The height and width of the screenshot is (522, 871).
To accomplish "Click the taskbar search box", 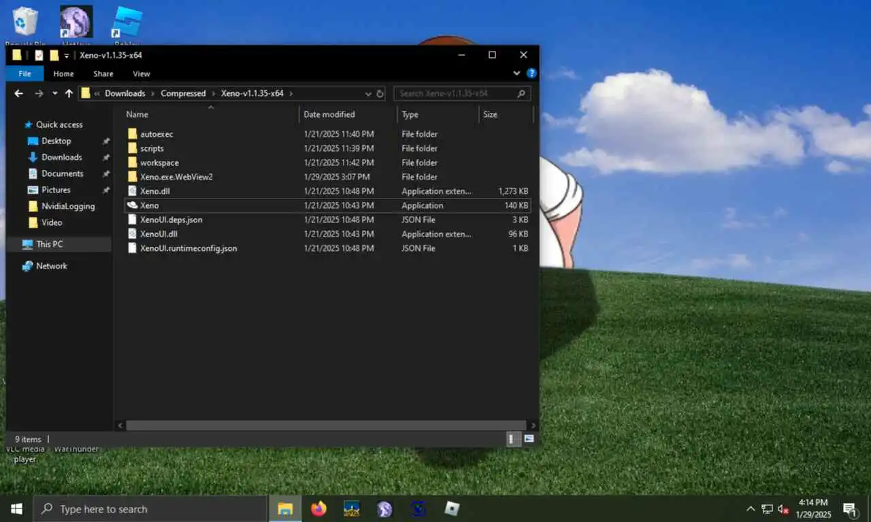I will 150,508.
